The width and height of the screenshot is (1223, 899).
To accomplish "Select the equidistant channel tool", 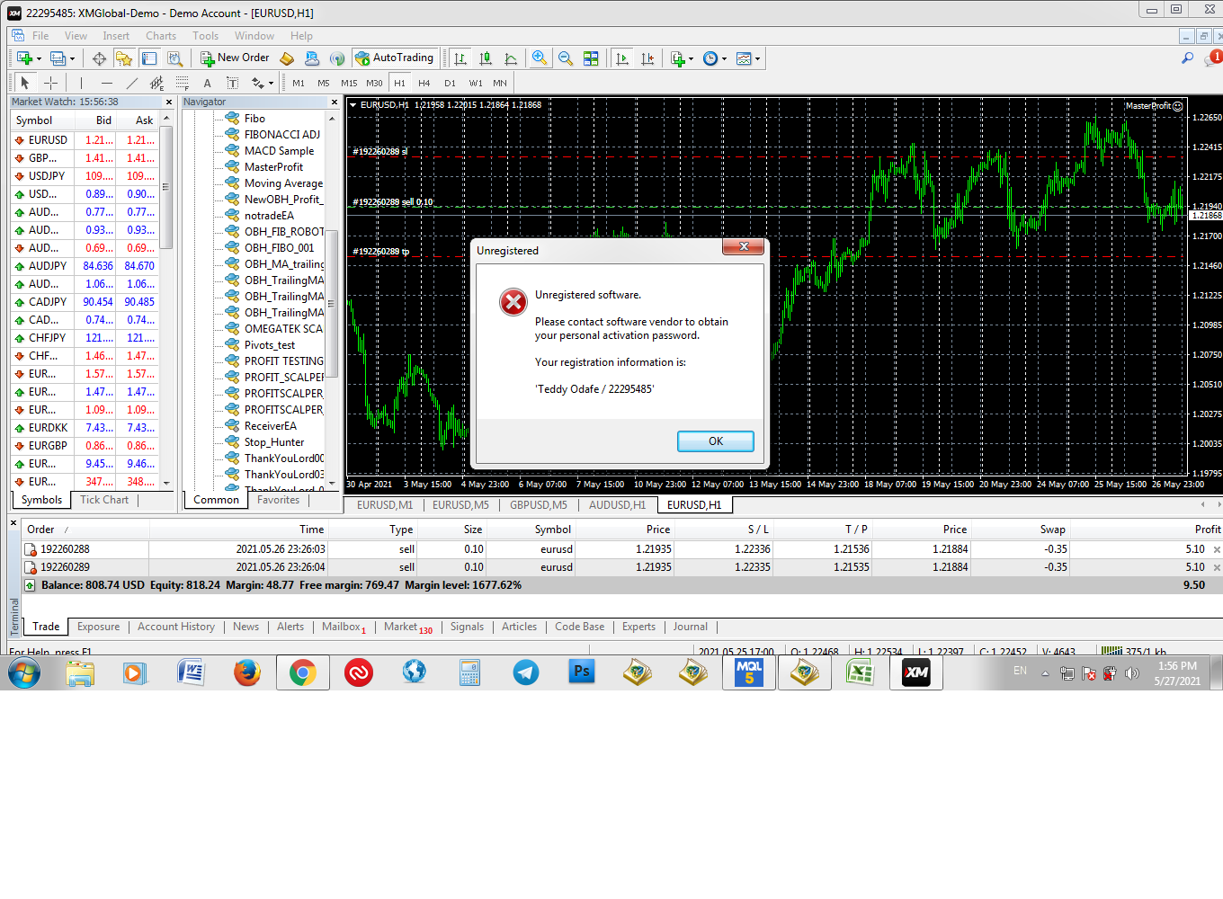I will [x=156, y=83].
